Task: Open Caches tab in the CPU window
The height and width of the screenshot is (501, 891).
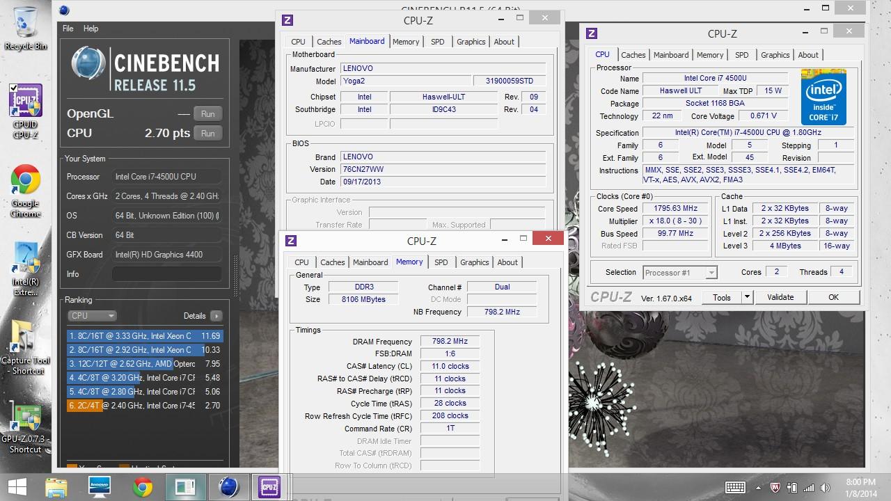Action: (x=633, y=55)
